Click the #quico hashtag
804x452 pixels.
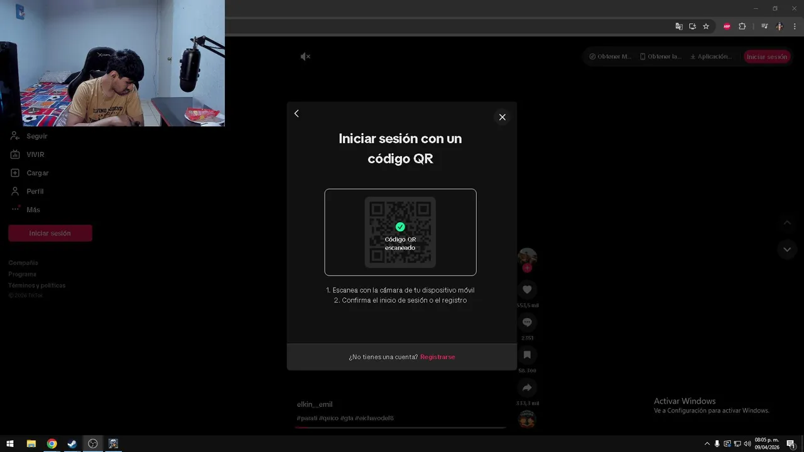[x=329, y=418]
